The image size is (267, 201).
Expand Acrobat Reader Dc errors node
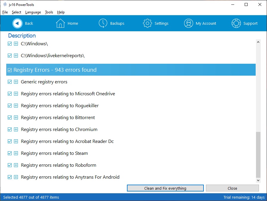point(16,141)
